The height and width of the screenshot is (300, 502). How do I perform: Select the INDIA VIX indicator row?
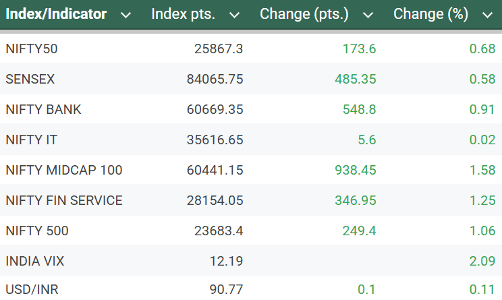click(x=34, y=262)
